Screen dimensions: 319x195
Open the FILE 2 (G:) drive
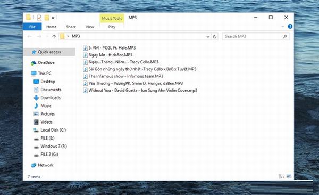click(x=49, y=155)
